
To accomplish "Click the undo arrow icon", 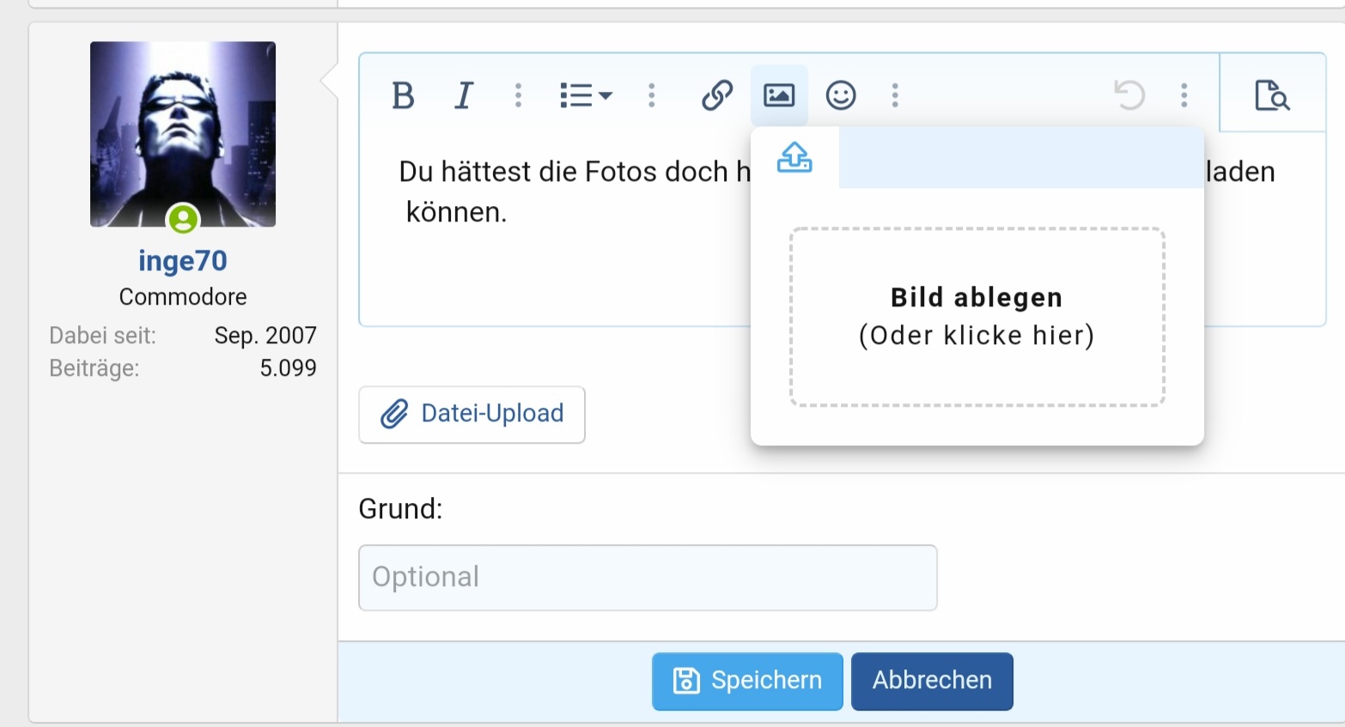I will click(1129, 95).
